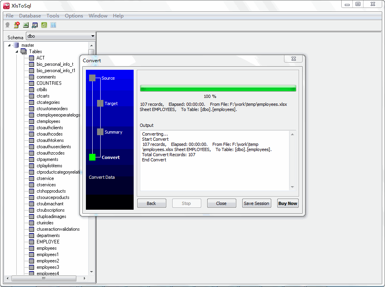Select the ctsubscriptions table
The image size is (385, 287).
[x=51, y=210]
